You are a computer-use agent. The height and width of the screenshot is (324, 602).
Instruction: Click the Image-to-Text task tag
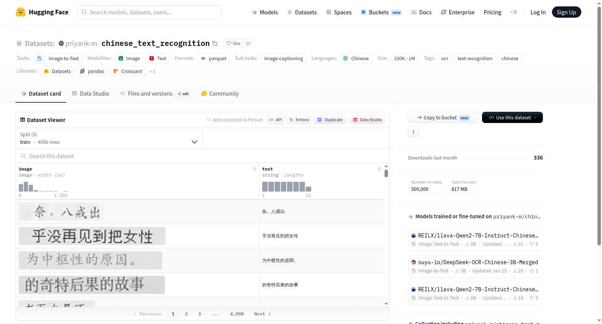[58, 58]
